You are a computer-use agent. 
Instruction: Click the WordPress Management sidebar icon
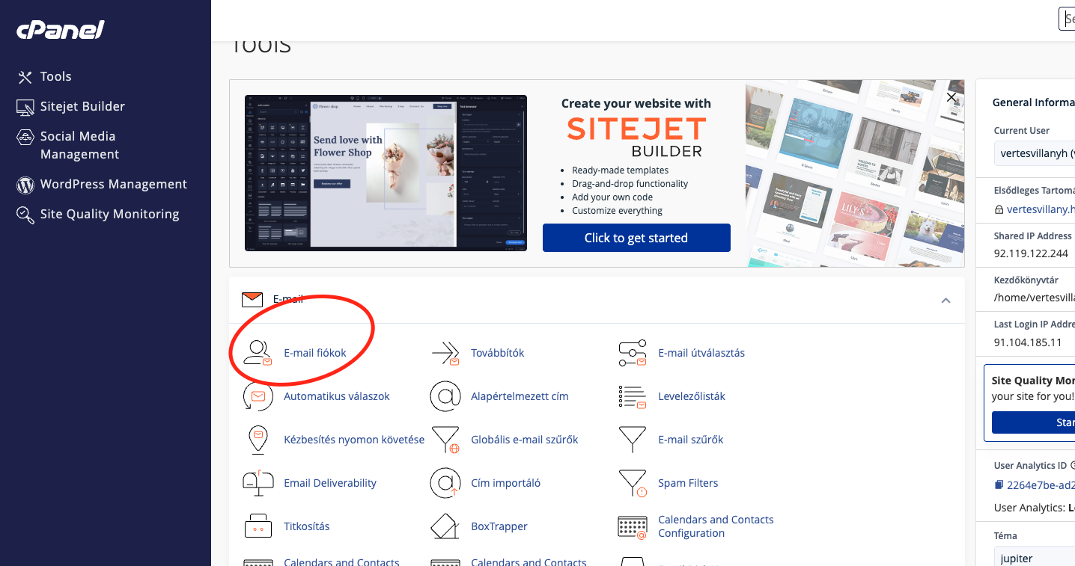pyautogui.click(x=25, y=185)
